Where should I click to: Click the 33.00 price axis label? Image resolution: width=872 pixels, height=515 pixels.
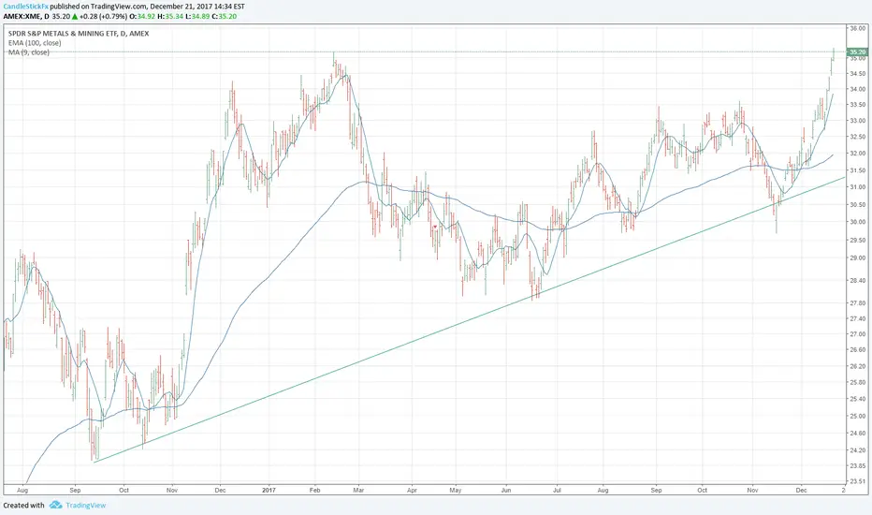[857, 120]
